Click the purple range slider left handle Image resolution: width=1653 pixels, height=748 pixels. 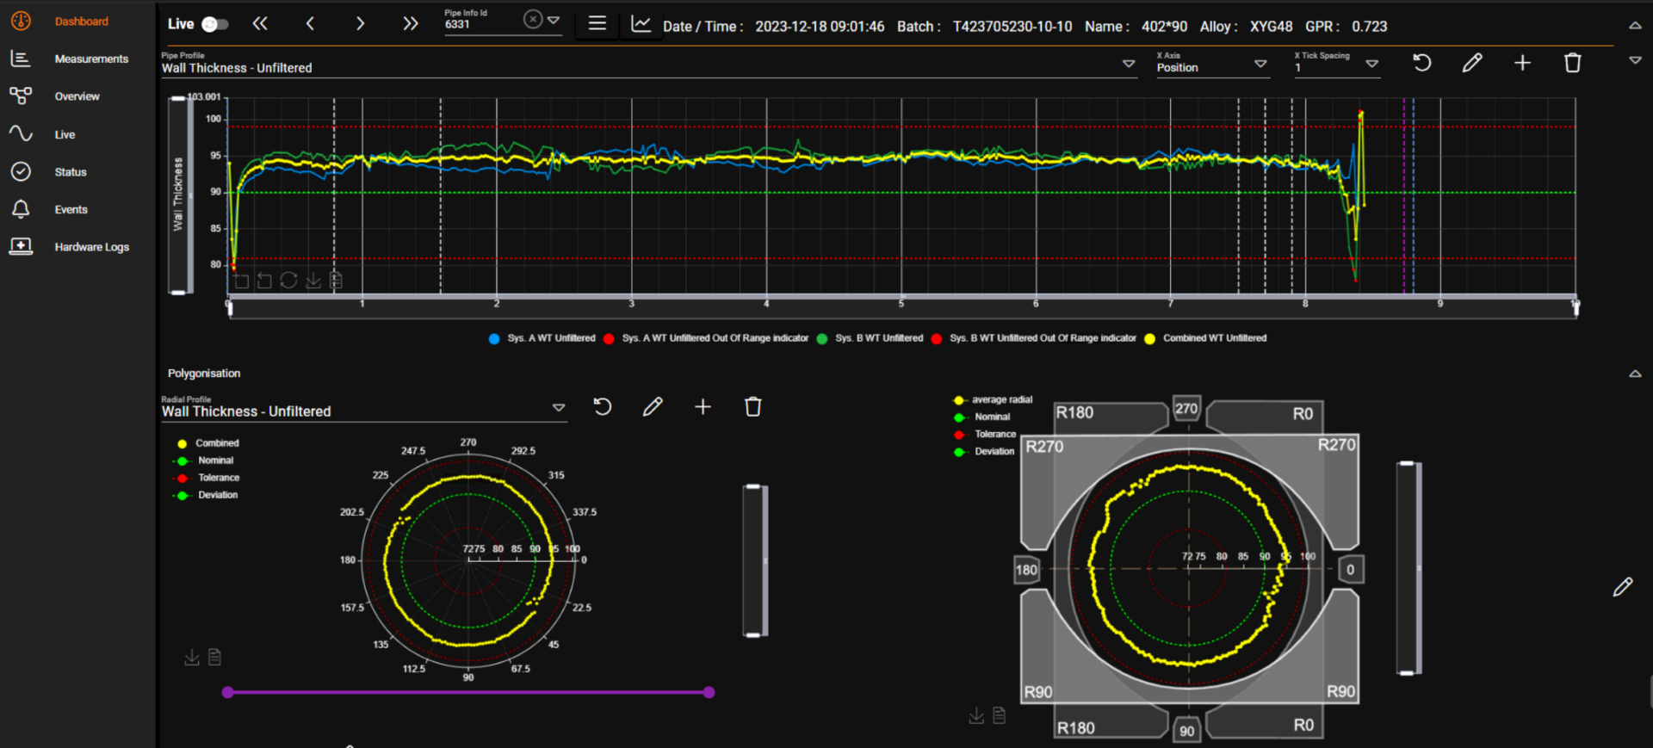pos(227,692)
